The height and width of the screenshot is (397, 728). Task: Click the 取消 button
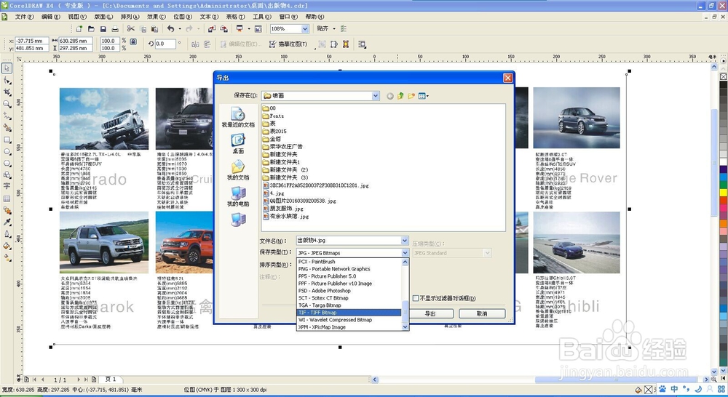[x=482, y=314]
